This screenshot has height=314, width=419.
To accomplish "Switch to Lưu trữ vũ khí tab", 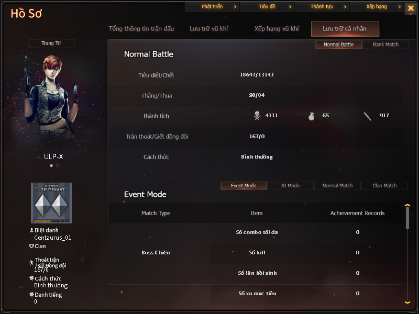I will 208,29.
